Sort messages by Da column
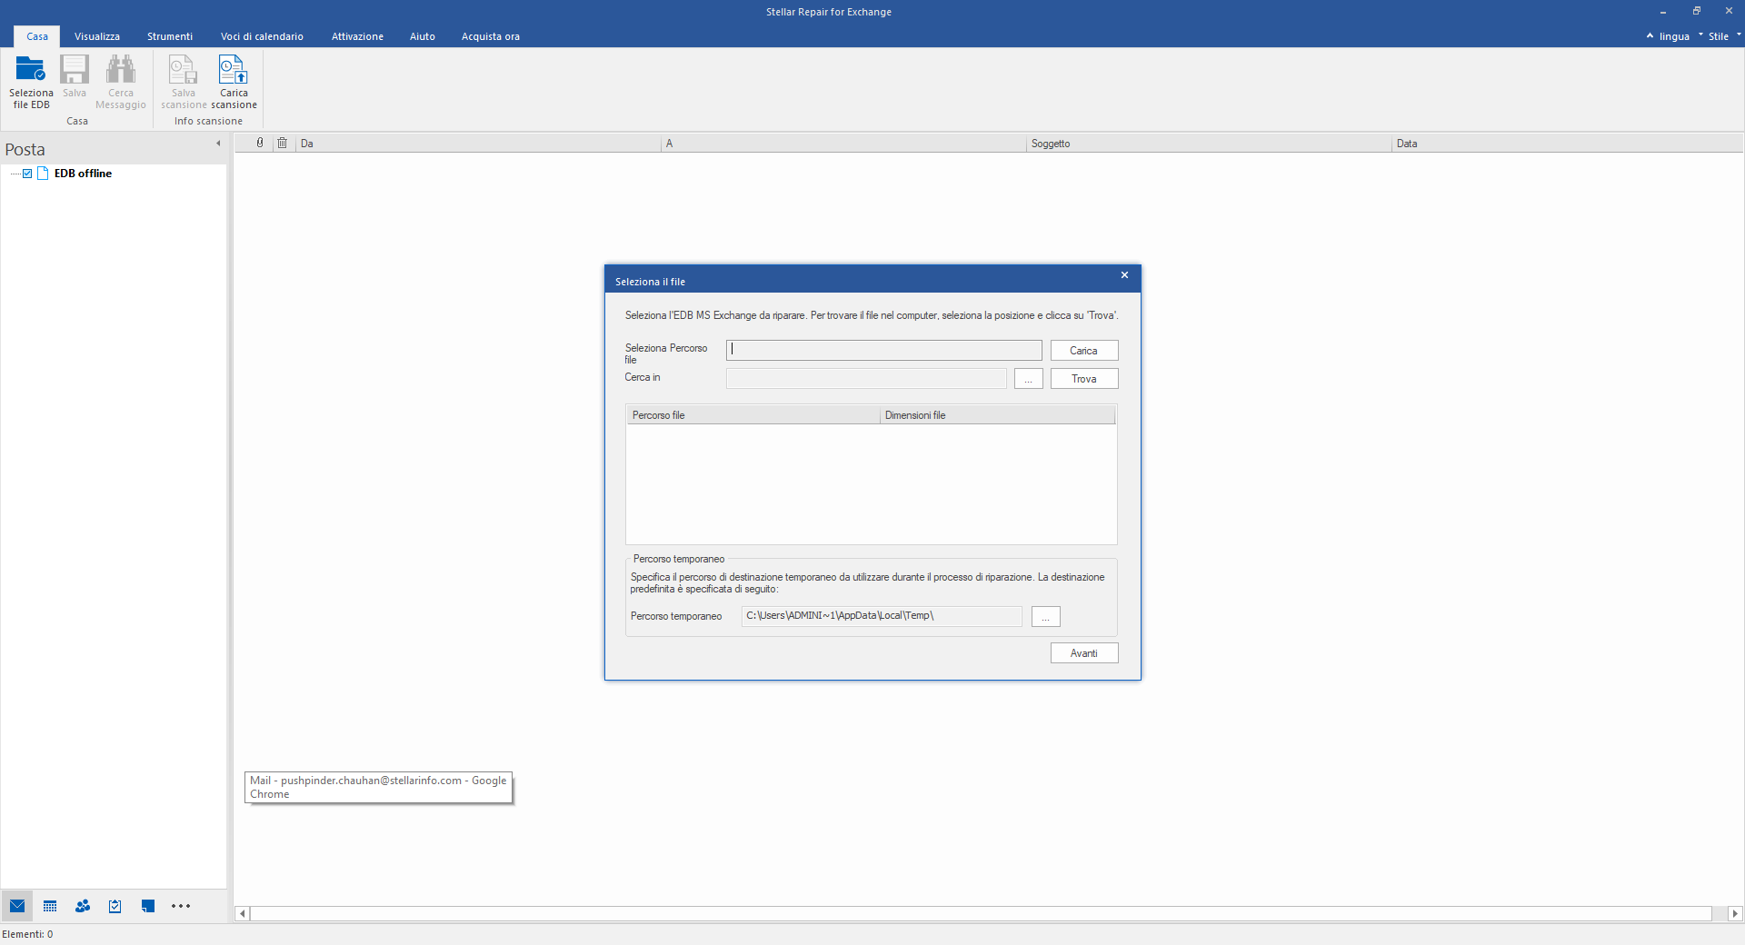The width and height of the screenshot is (1745, 945). coord(478,144)
